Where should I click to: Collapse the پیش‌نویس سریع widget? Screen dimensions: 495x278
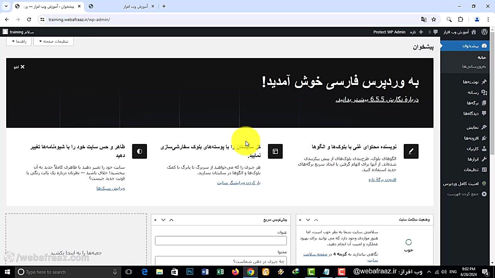155,220
